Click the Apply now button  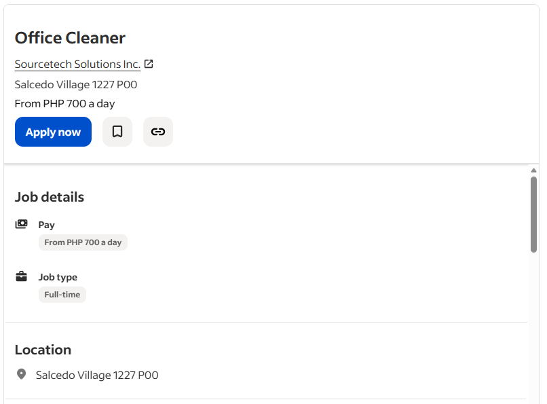tap(53, 132)
